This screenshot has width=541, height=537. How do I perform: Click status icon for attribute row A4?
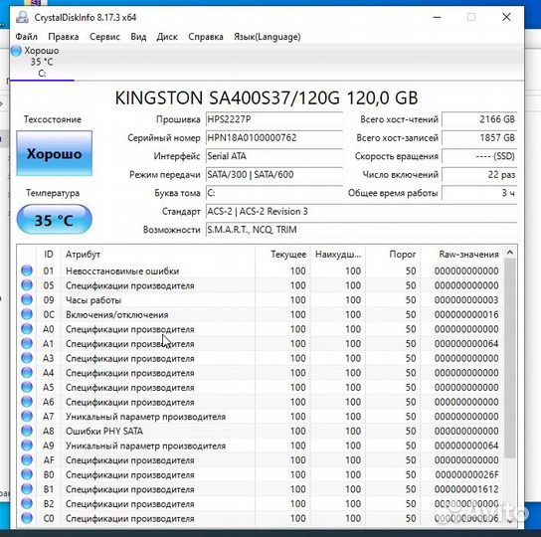coord(27,372)
